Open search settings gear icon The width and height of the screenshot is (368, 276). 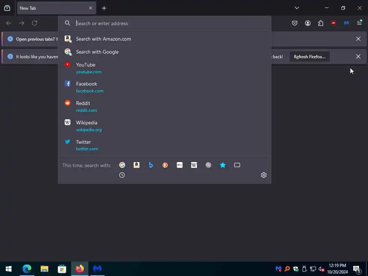click(264, 175)
